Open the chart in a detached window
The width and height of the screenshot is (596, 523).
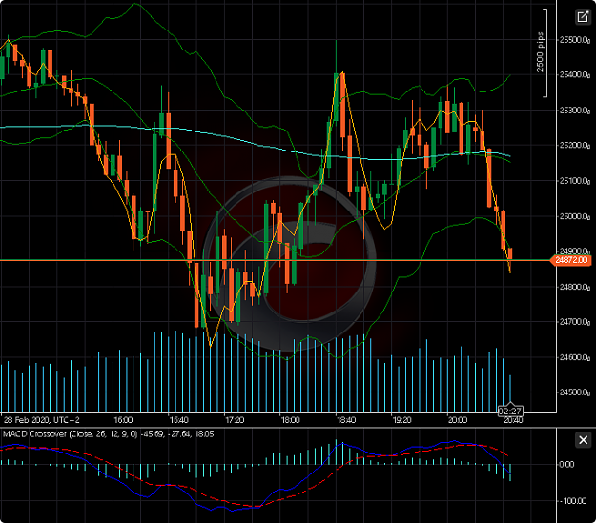(x=583, y=17)
